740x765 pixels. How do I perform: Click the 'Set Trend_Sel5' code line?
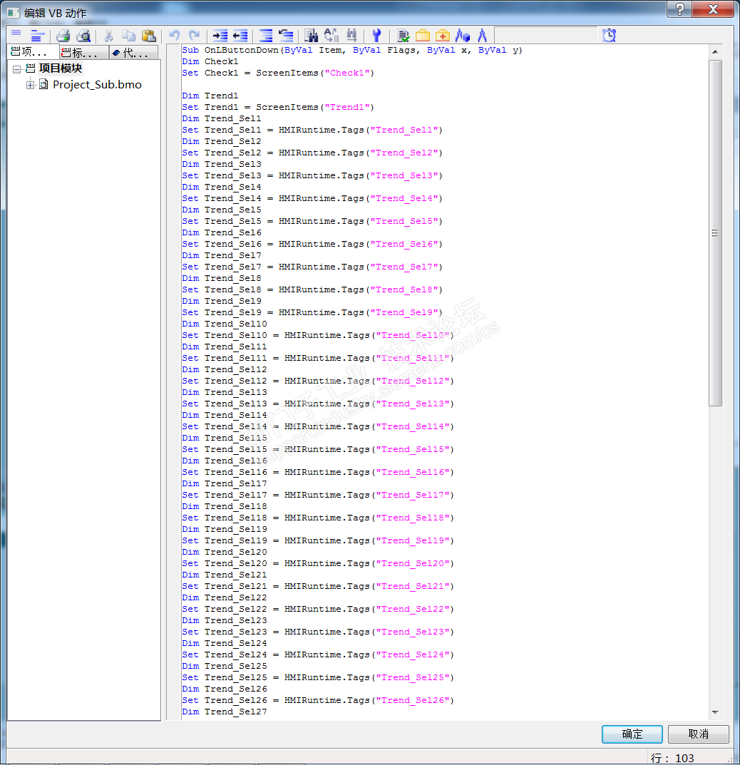click(312, 221)
